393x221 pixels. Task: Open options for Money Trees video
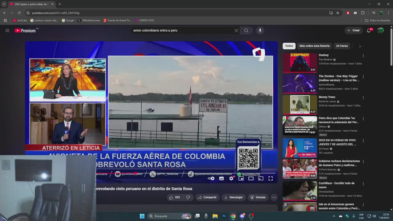coord(363,98)
